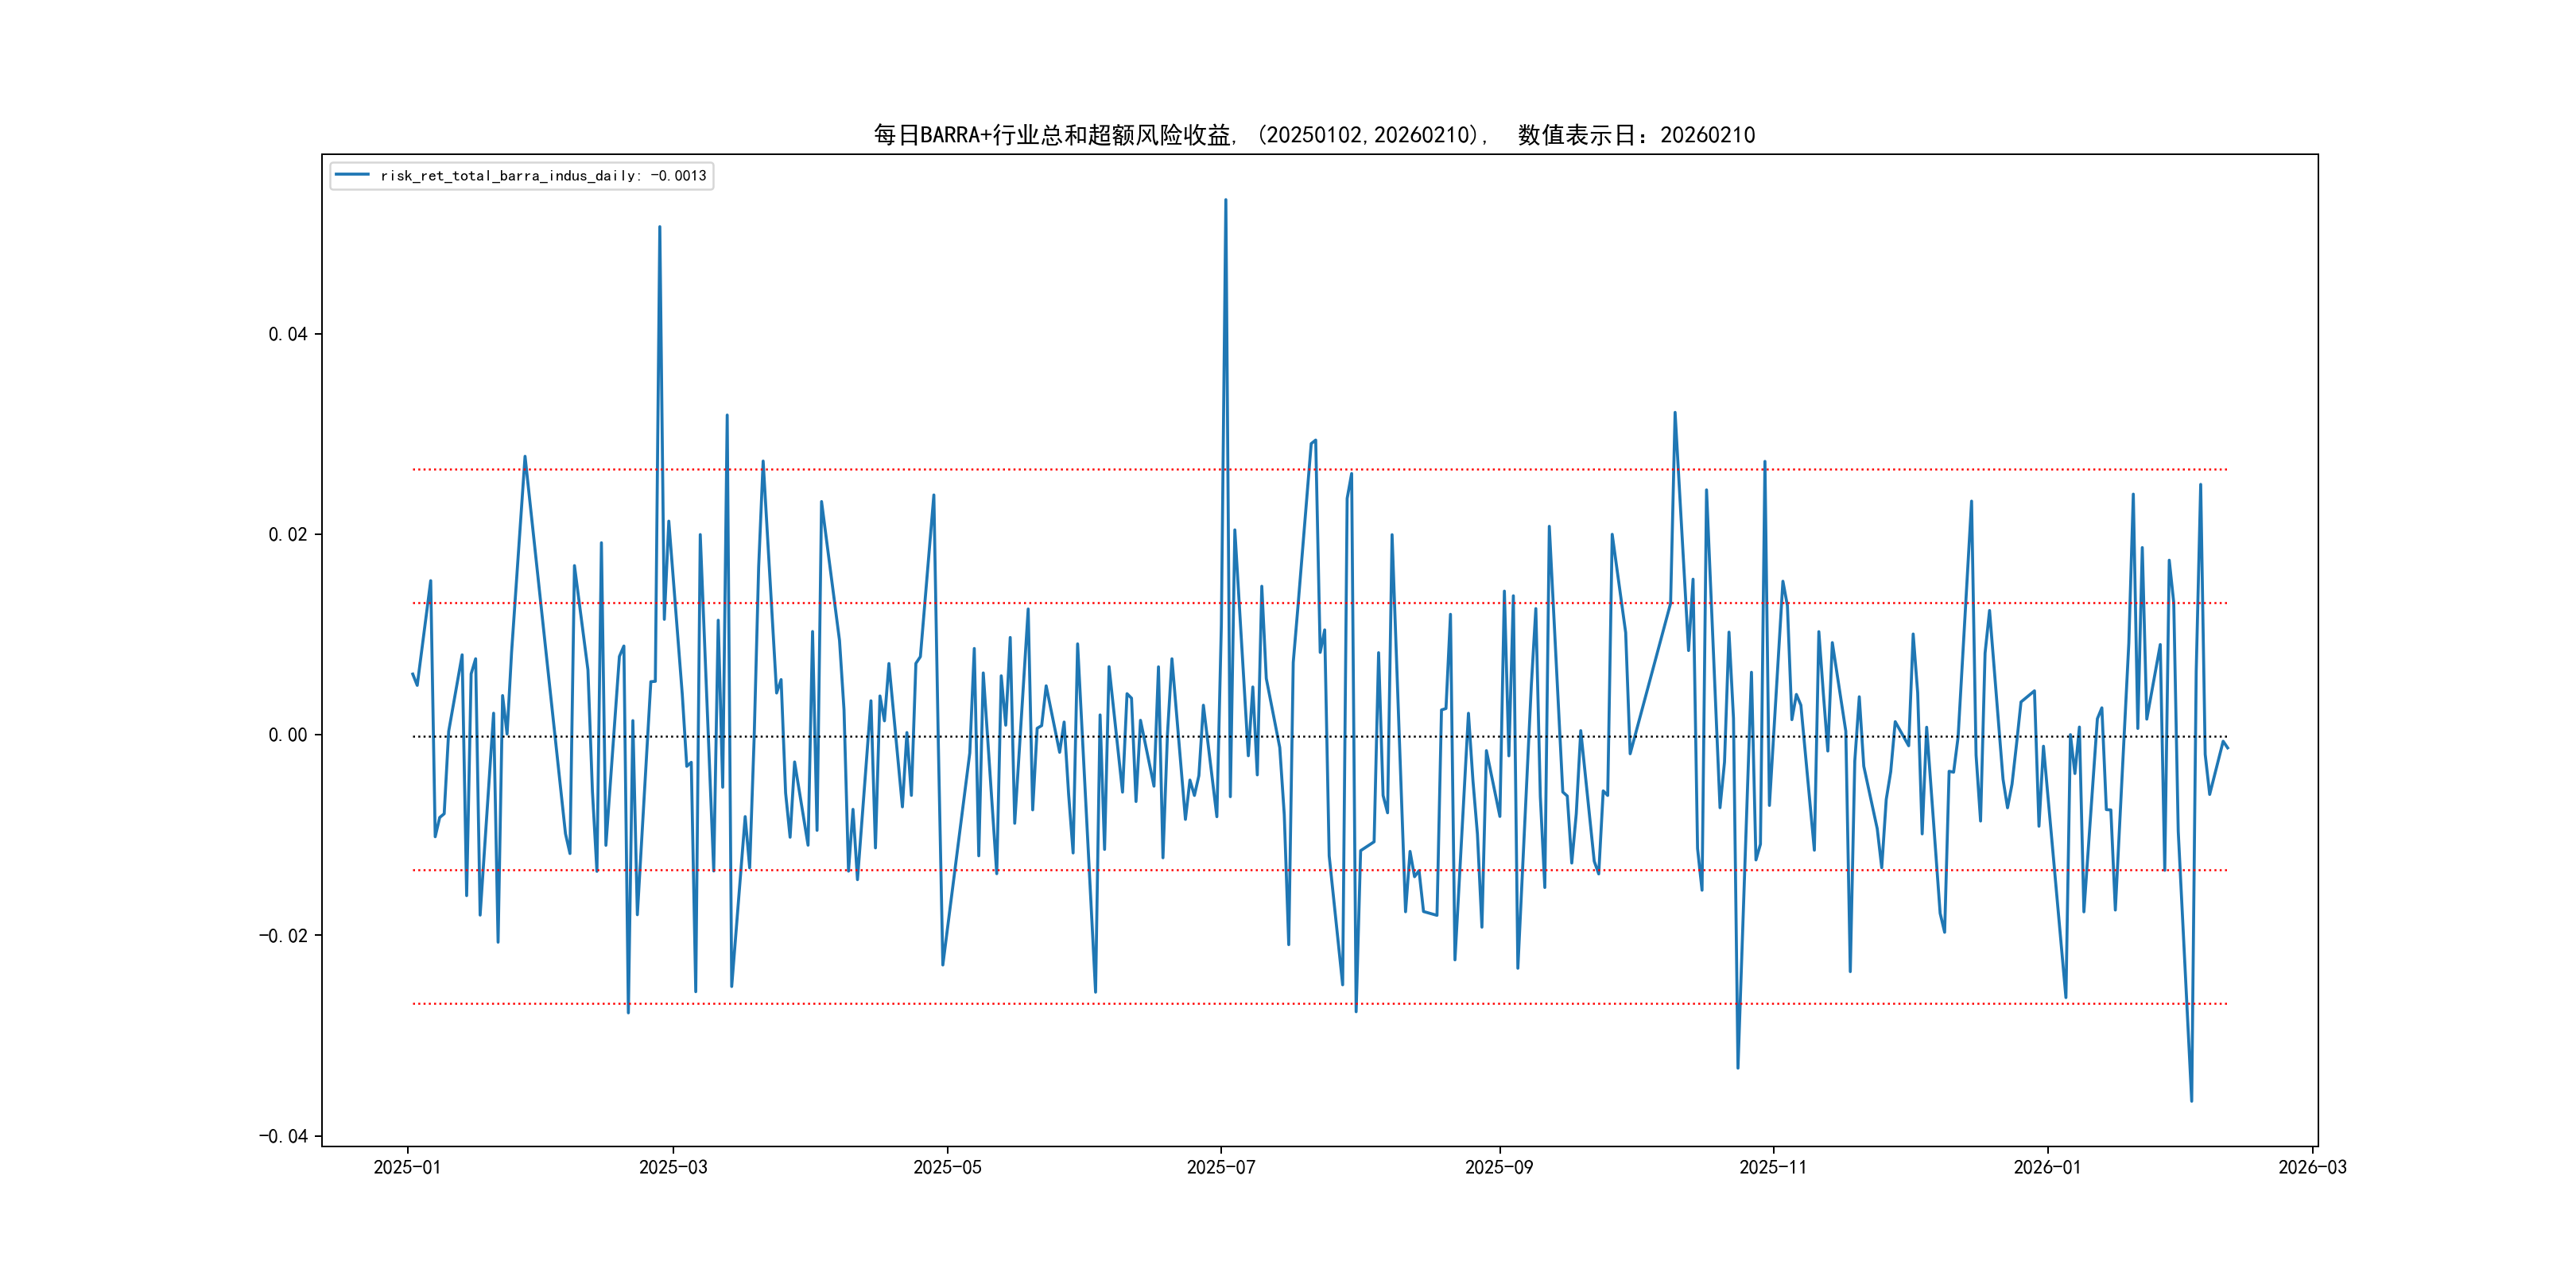Click the 2026-01 x-axis tick label
The image size is (2576, 1288).
pos(2047,1167)
